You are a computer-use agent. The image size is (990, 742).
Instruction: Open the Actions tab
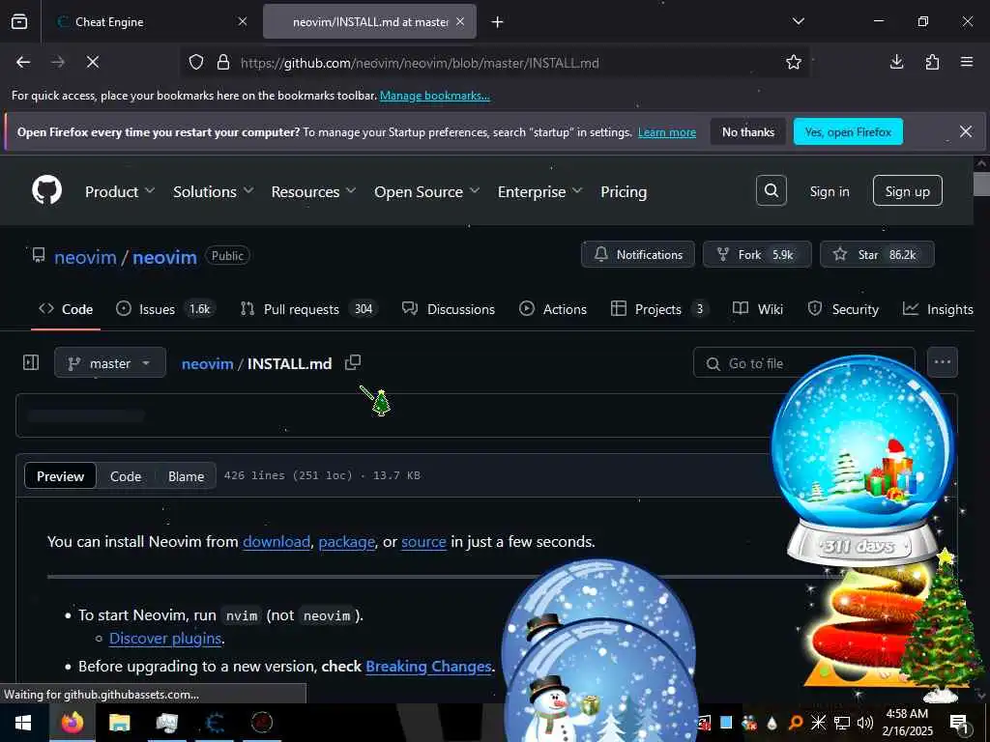553,309
